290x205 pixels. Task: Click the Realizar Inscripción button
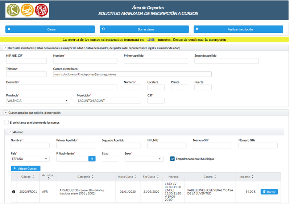(239, 29)
